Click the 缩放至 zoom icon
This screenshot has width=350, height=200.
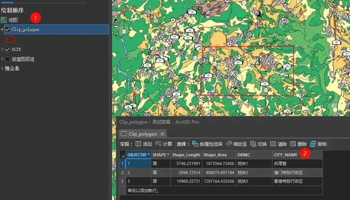(229, 144)
